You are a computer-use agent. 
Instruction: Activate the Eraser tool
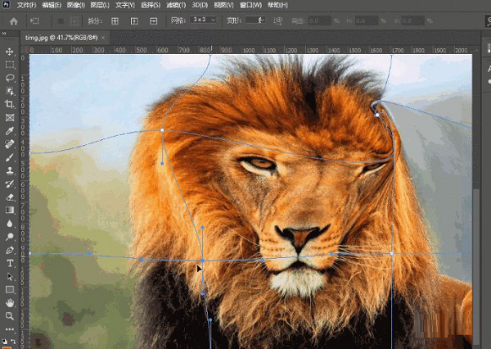(10, 197)
